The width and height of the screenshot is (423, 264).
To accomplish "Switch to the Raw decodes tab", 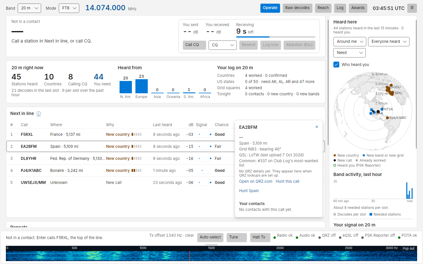I will tap(297, 8).
